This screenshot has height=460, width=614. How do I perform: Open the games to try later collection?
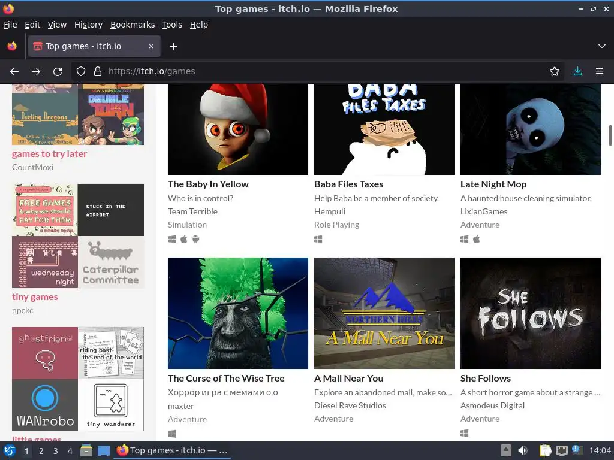click(x=49, y=154)
